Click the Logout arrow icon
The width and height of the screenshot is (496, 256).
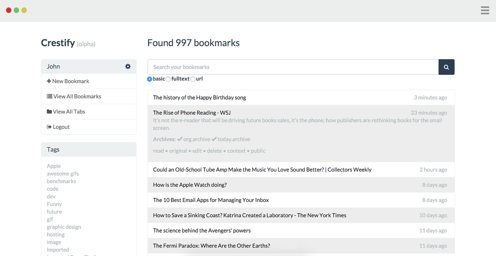pyautogui.click(x=49, y=127)
